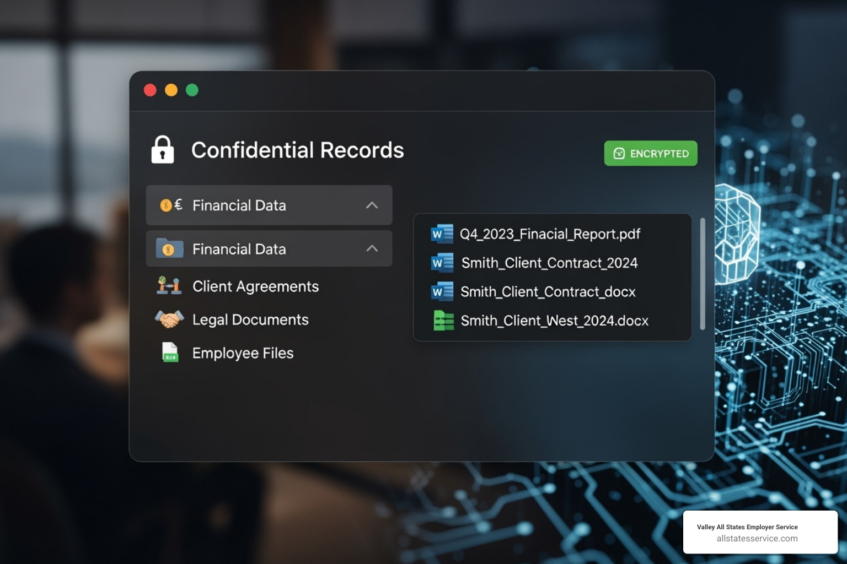Click the Word icon beside Smith_Client_Contract_docx
847x564 pixels.
pos(442,291)
